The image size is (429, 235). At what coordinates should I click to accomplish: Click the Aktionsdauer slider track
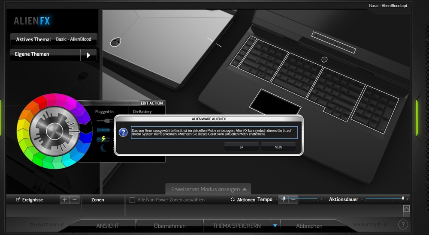pyautogui.click(x=383, y=199)
